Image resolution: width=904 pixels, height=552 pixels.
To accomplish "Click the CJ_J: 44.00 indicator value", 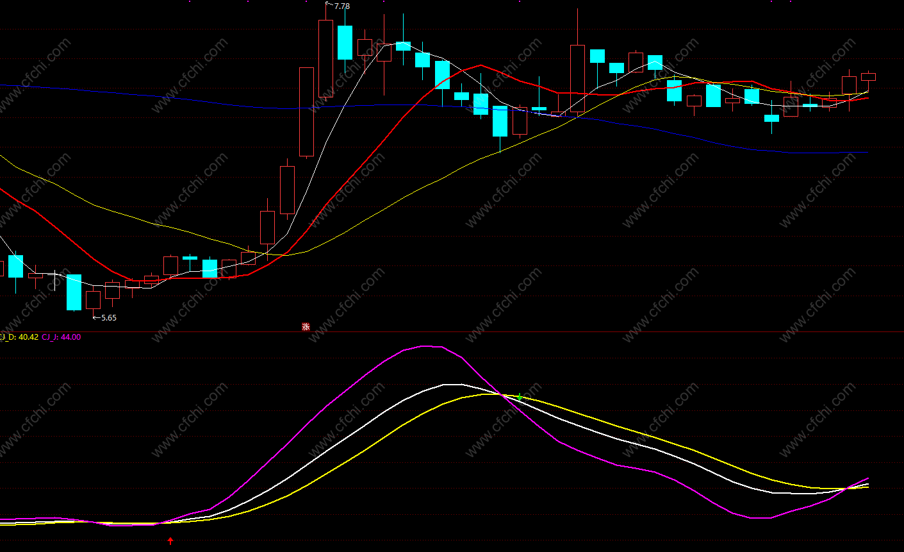I will click(x=62, y=337).
